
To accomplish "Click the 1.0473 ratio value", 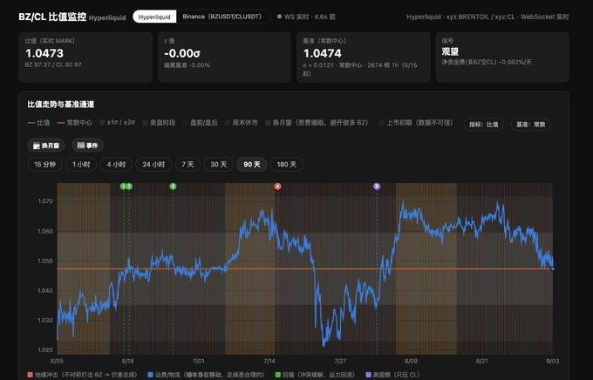I will pyautogui.click(x=44, y=53).
